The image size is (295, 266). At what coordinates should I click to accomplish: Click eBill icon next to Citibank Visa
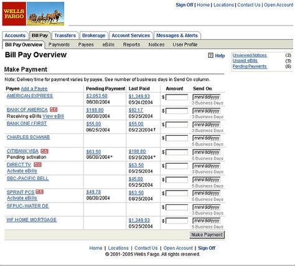(44, 151)
